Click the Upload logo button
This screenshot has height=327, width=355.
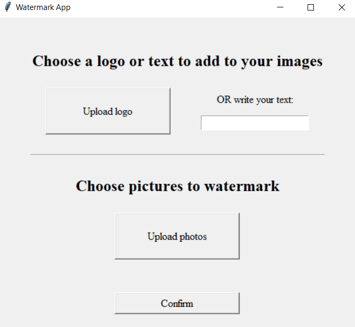pyautogui.click(x=108, y=111)
